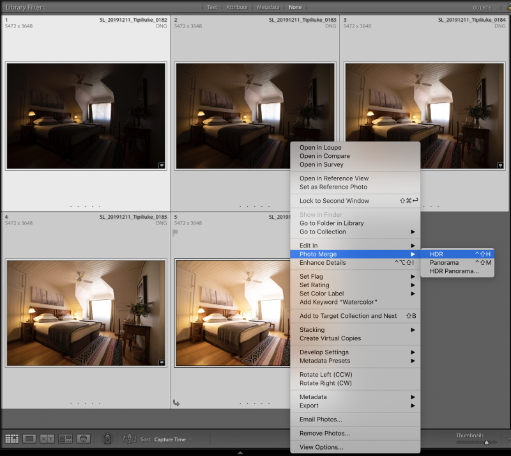Adjust the Thumbnails size slider
511x456 pixels.
coord(486,442)
